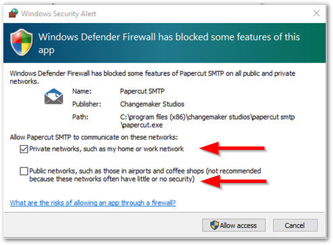
Task: Click the papercut.exe file path text
Action: point(208,121)
